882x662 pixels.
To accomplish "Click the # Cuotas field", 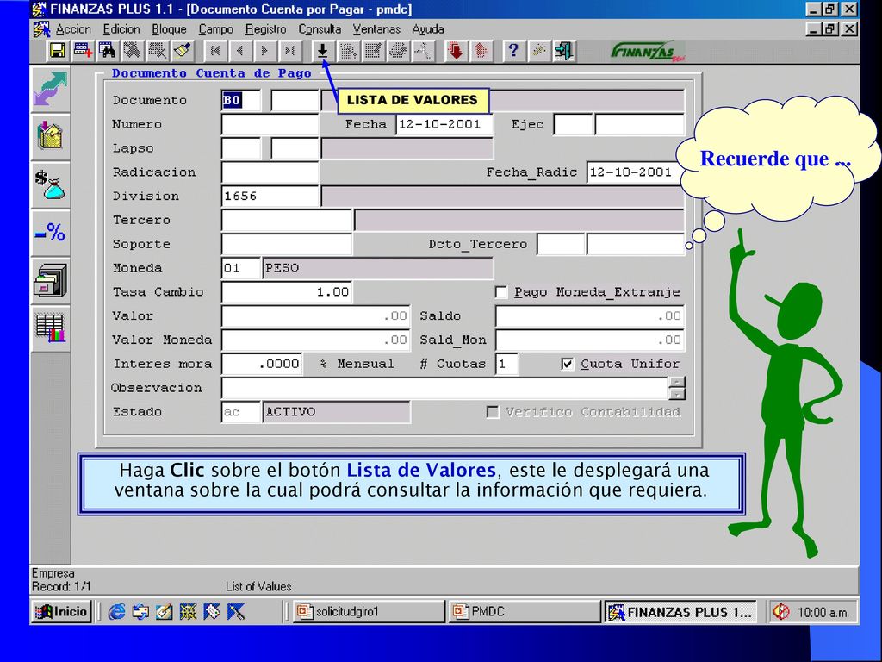I will (x=506, y=364).
